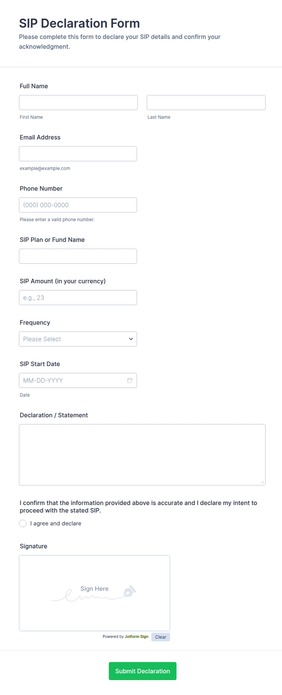
Task: Clear the signature with the Clear button
Action: (x=161, y=637)
